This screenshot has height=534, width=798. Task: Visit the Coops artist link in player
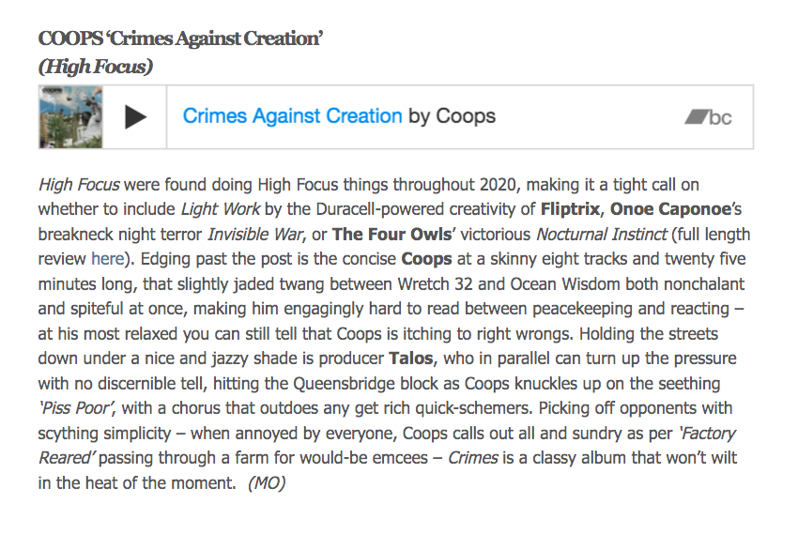coord(466,116)
